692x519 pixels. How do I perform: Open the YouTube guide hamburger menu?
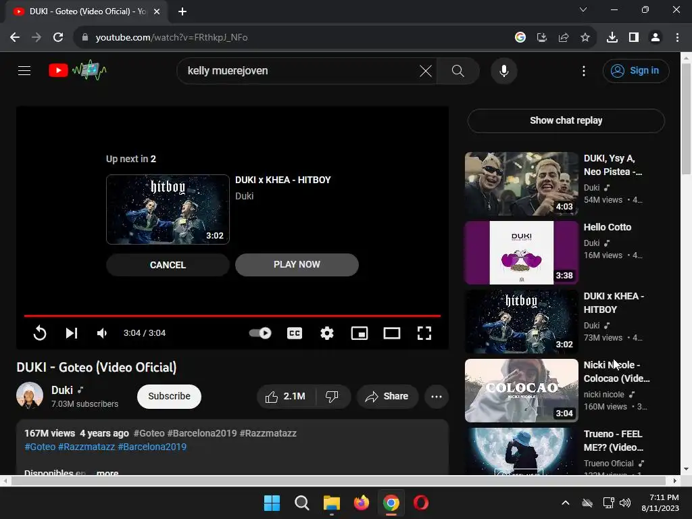[x=24, y=70]
